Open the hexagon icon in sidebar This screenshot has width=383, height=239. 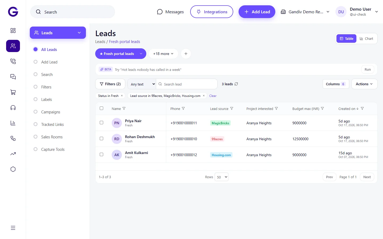[x=13, y=169]
